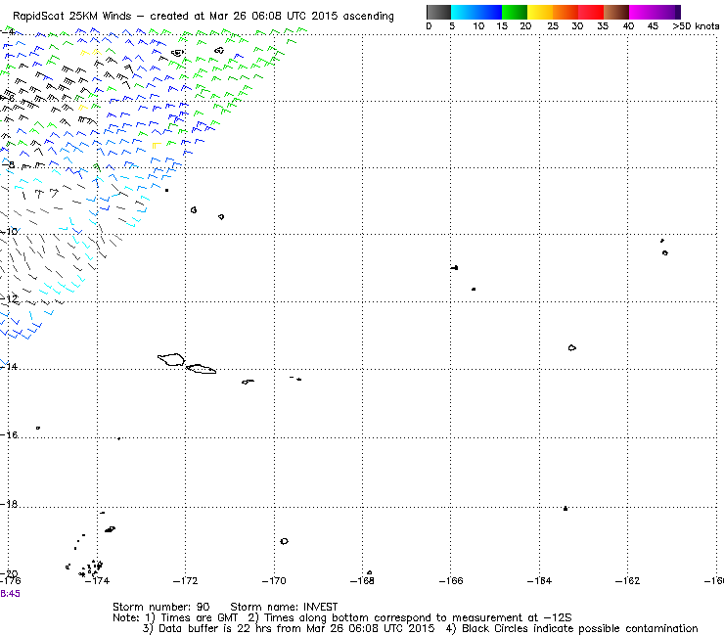Click the long island outline east of -172

point(201,369)
